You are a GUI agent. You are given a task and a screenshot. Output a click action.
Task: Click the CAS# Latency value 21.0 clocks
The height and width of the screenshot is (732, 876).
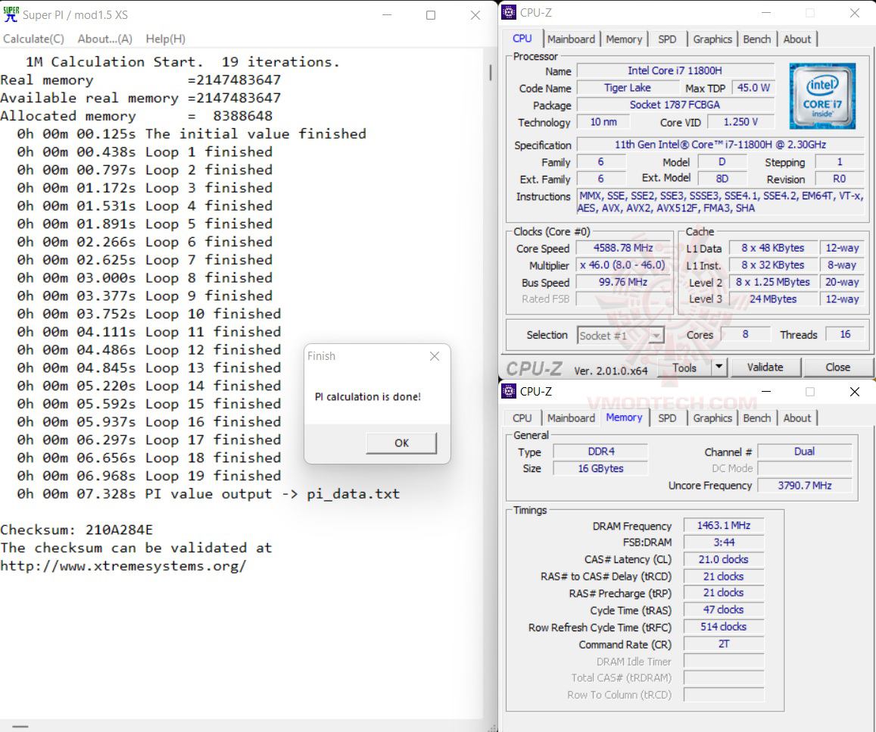pyautogui.click(x=724, y=559)
